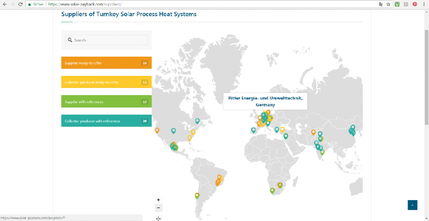
Task: Enable the 'Supplier with references' filter
Action: coord(106,101)
